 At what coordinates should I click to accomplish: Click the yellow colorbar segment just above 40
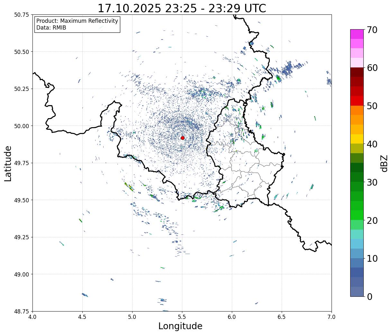(x=357, y=139)
